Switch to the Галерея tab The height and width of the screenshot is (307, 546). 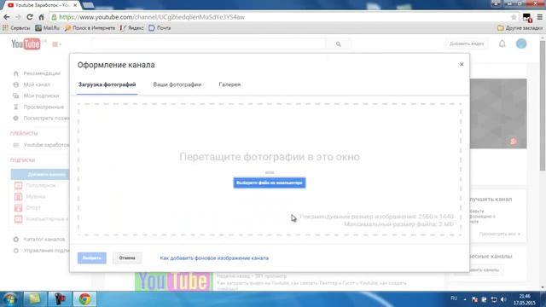(229, 84)
